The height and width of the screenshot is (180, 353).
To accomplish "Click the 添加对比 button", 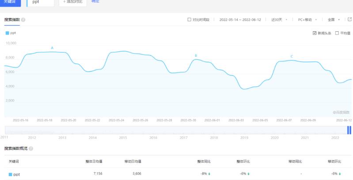I will [73, 2].
